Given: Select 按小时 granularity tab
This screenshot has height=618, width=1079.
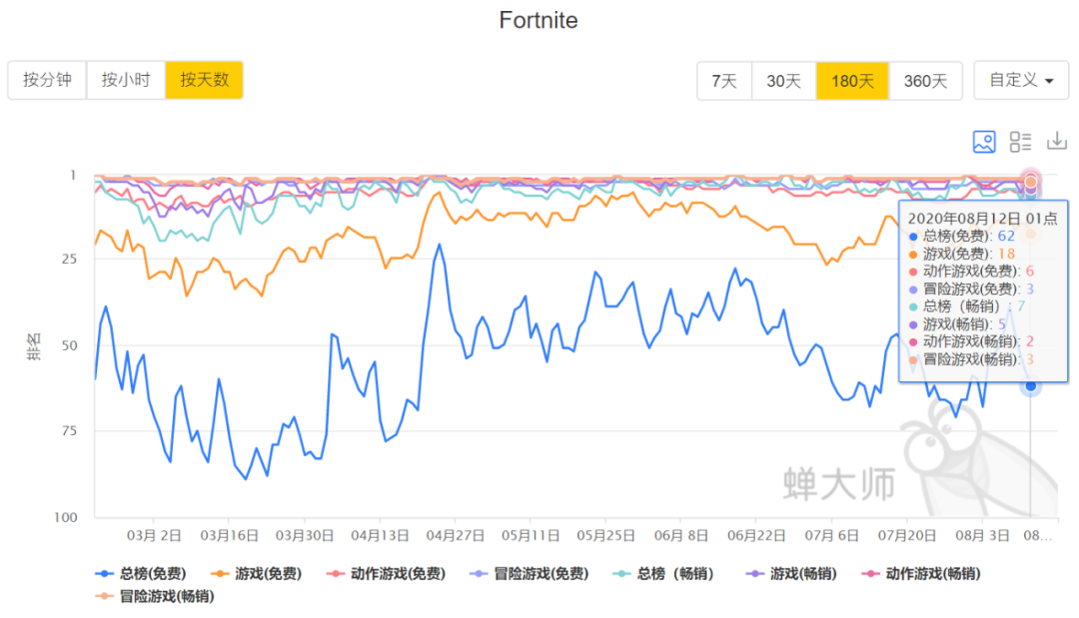Looking at the screenshot, I should point(126,80).
